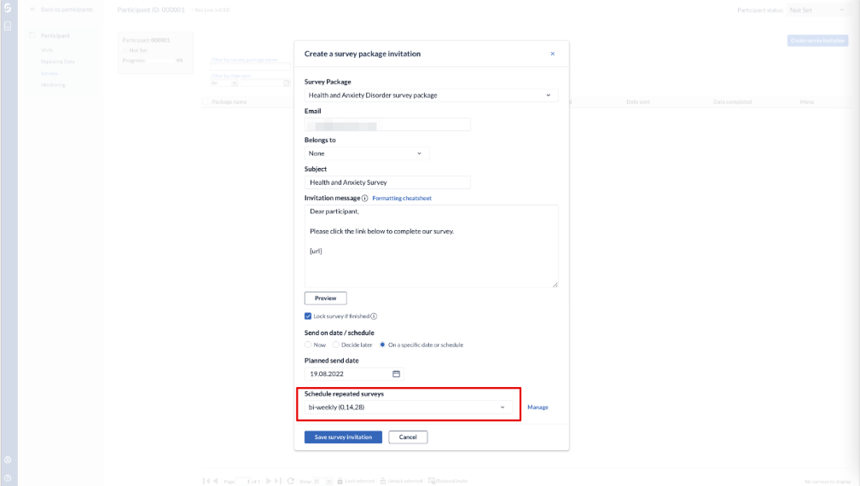Click the Back to participants link
Screen dimensions: 860x486
tap(61, 9)
